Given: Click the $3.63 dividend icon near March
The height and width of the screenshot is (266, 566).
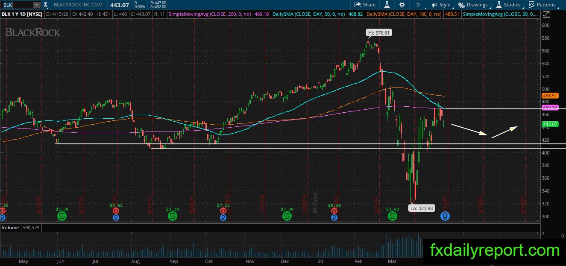Looking at the screenshot, I should point(392,217).
